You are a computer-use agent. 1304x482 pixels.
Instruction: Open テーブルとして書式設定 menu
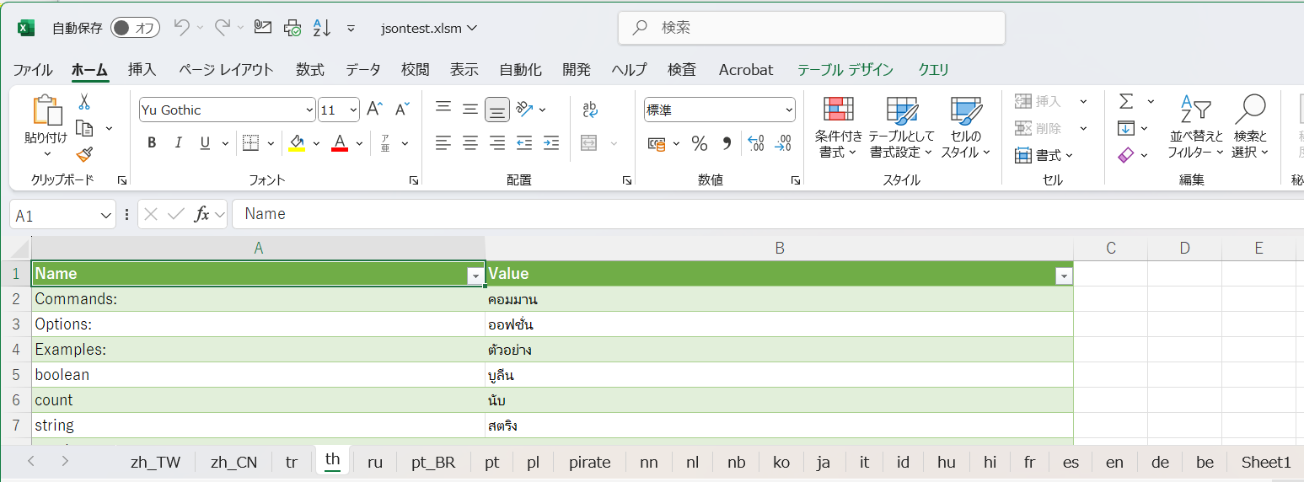pyautogui.click(x=901, y=127)
